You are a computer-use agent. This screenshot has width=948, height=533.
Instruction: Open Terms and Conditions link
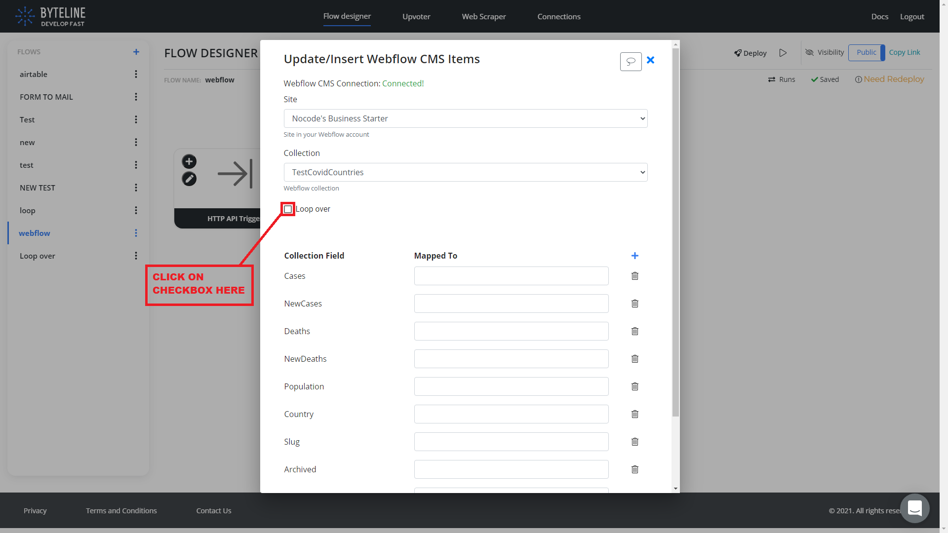121,510
